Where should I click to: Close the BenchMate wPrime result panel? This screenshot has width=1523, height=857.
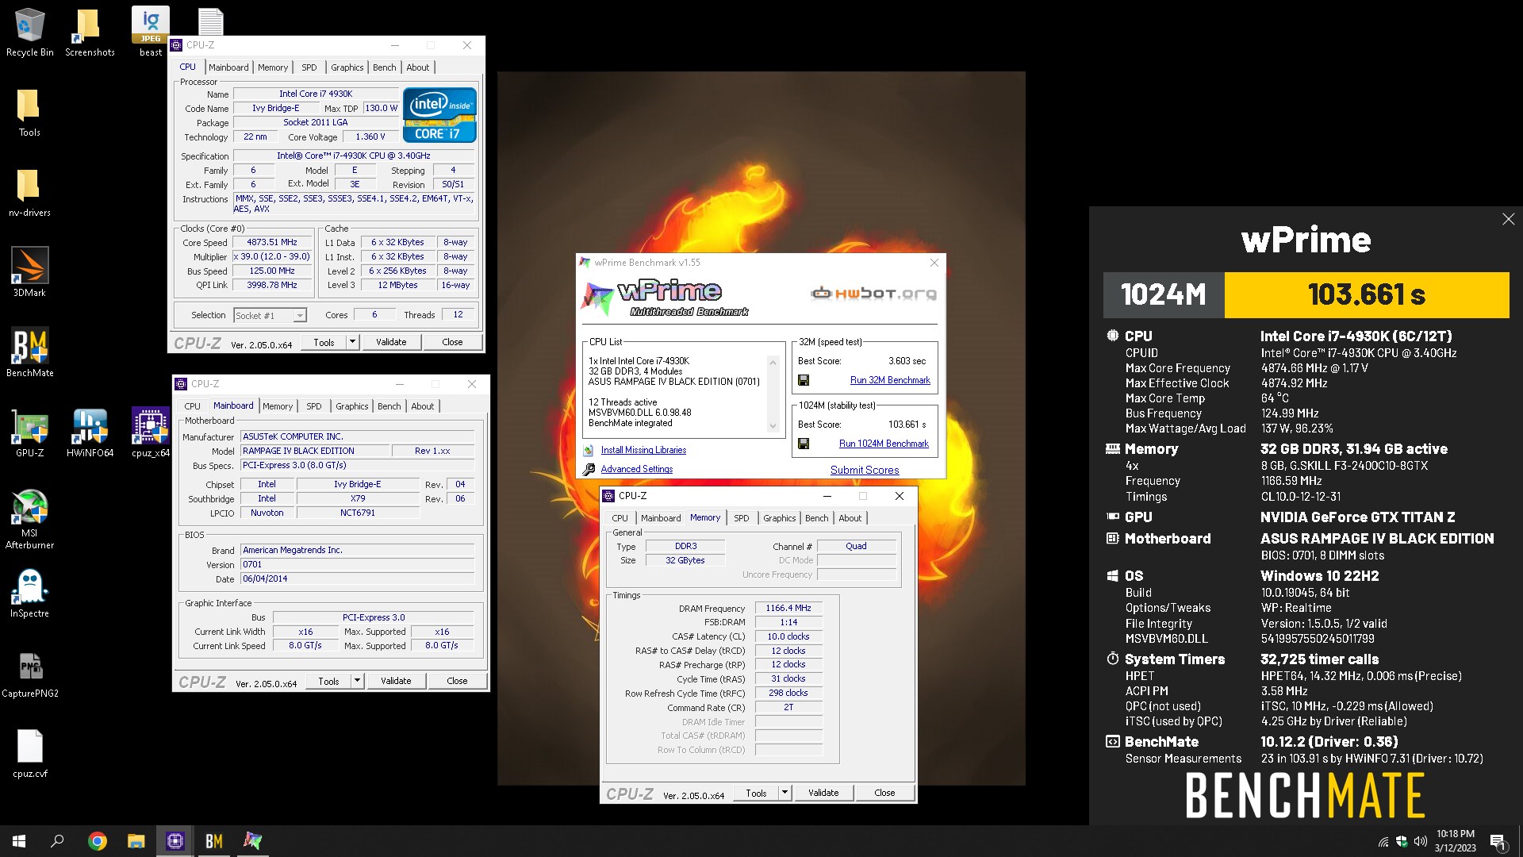pyautogui.click(x=1508, y=219)
